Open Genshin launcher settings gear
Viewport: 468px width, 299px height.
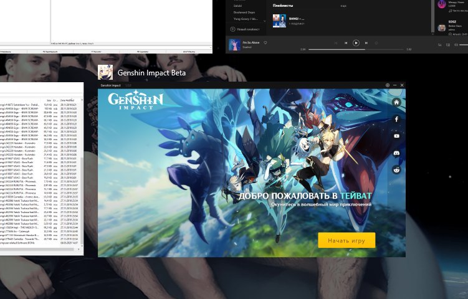pos(388,85)
